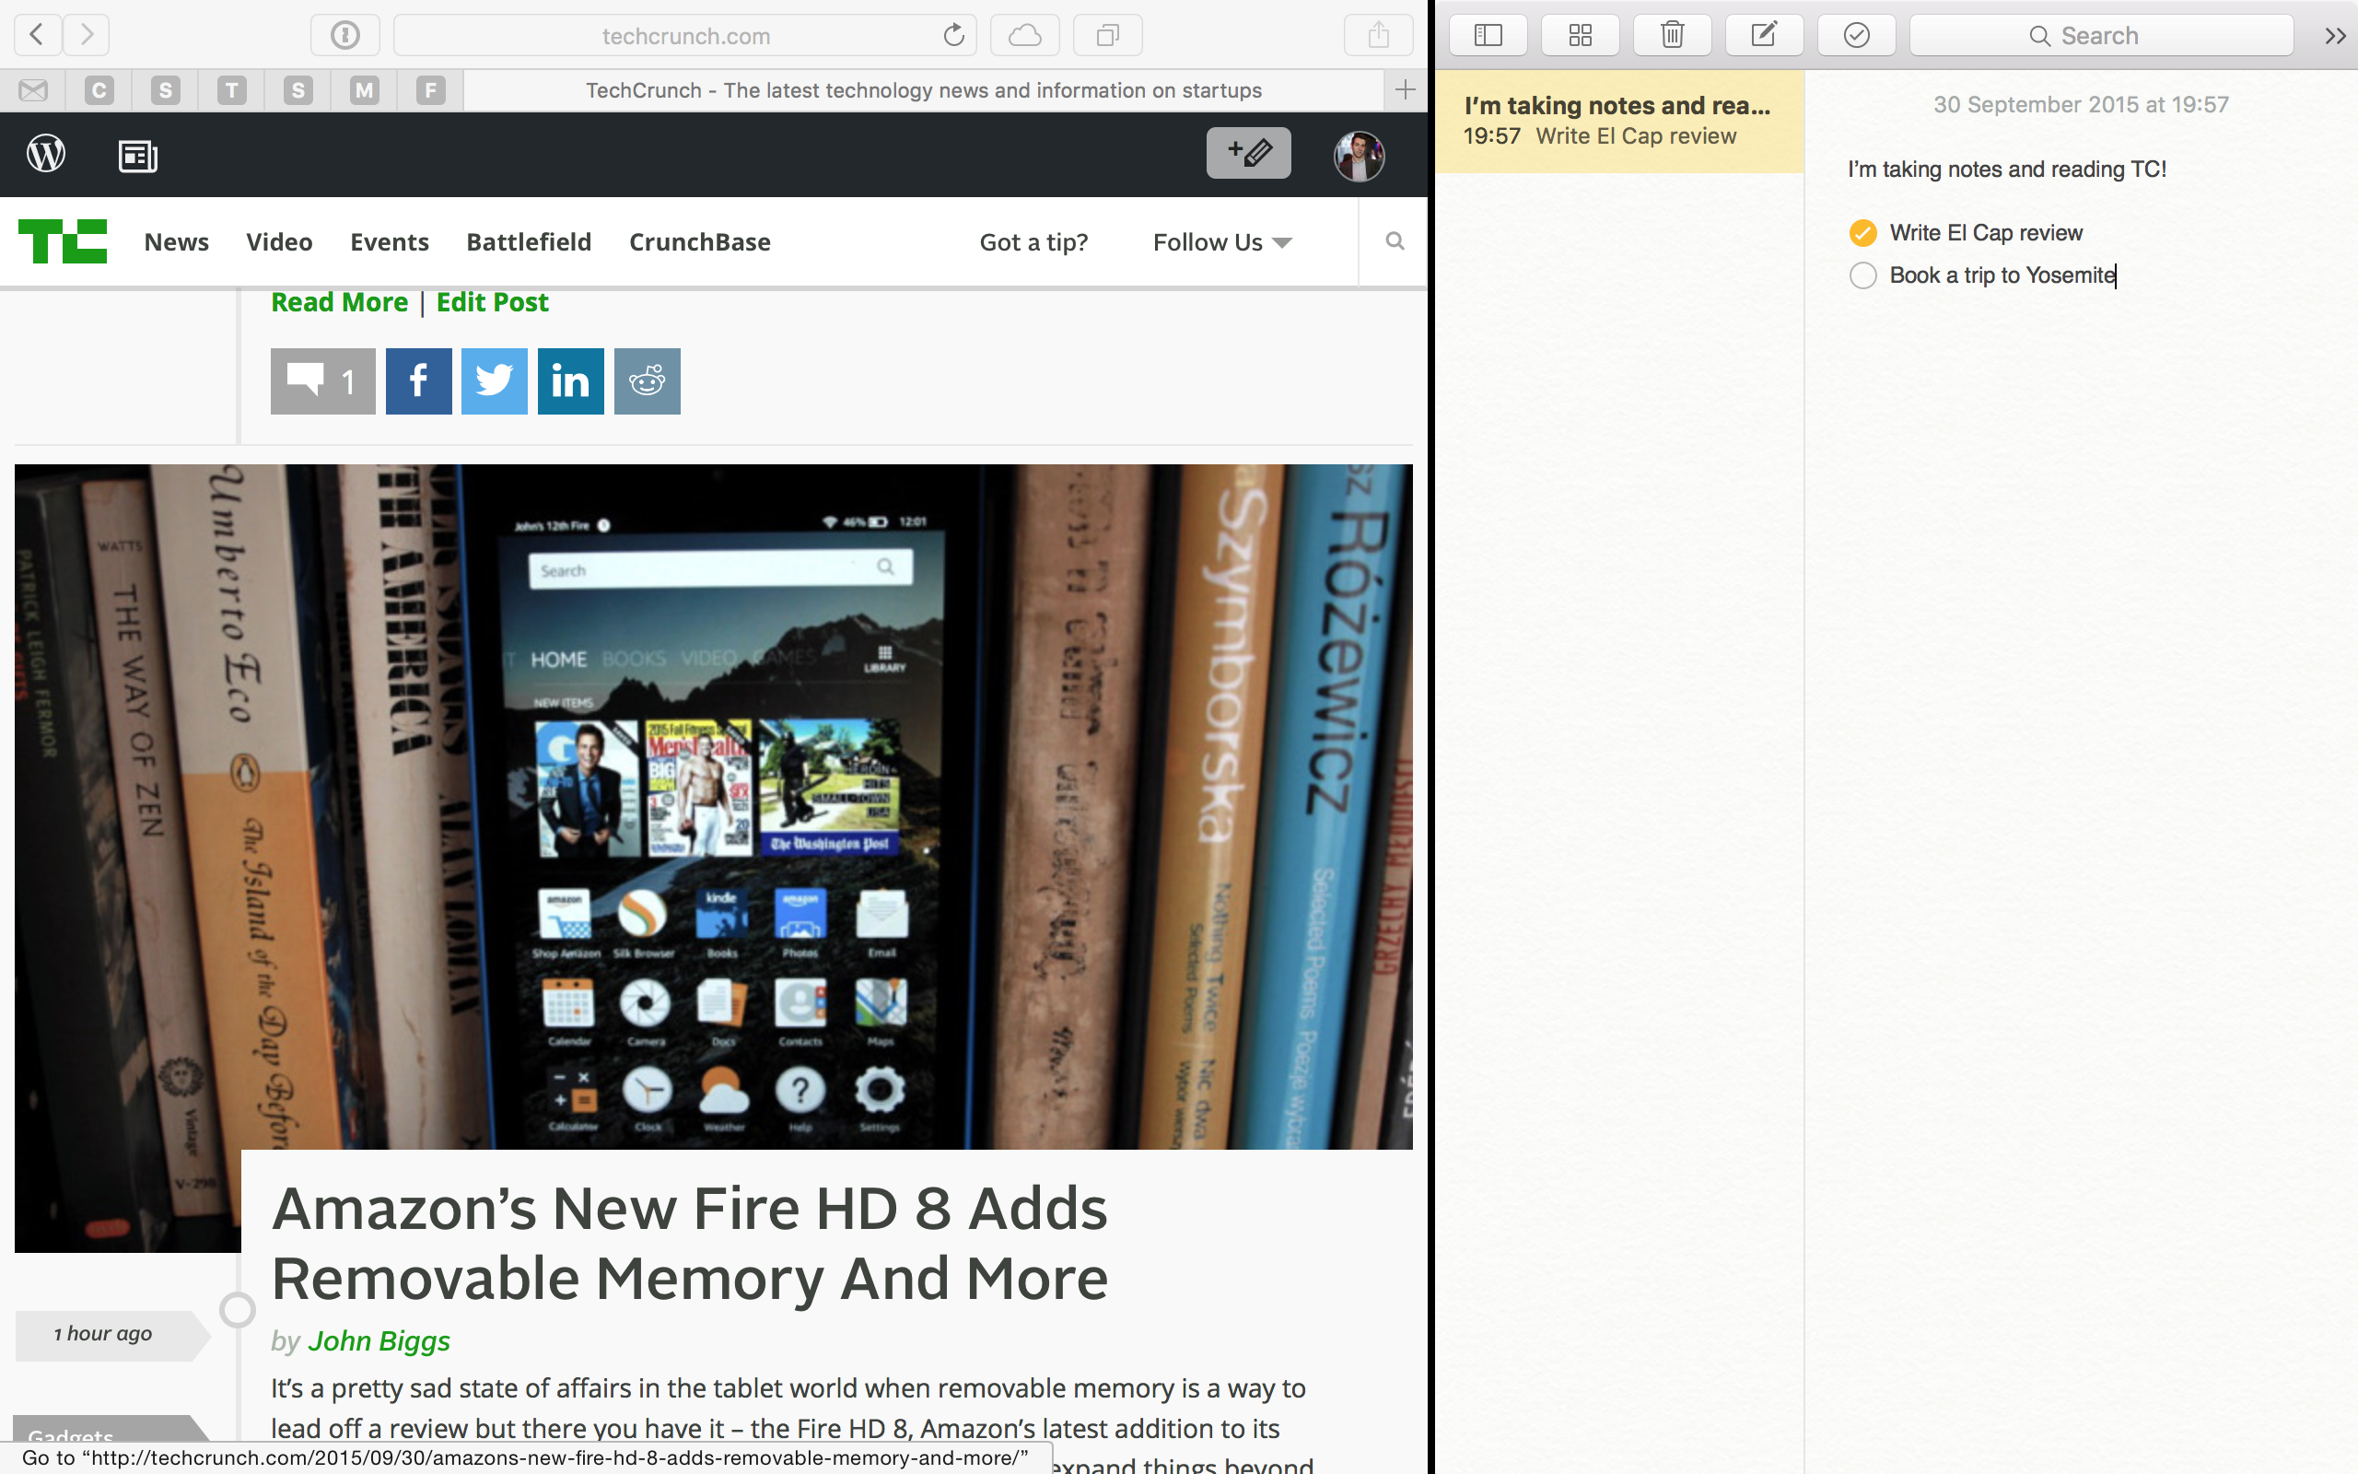Open WordPress new post pencil icon

tap(1248, 153)
